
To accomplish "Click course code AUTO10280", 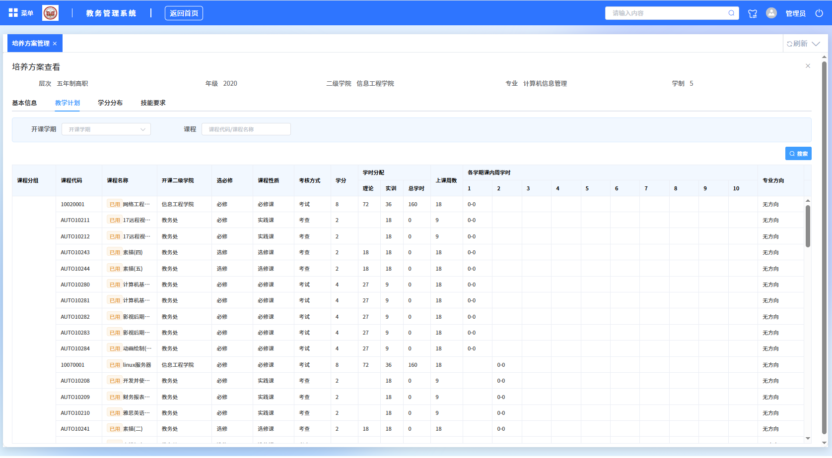I will tap(75, 285).
